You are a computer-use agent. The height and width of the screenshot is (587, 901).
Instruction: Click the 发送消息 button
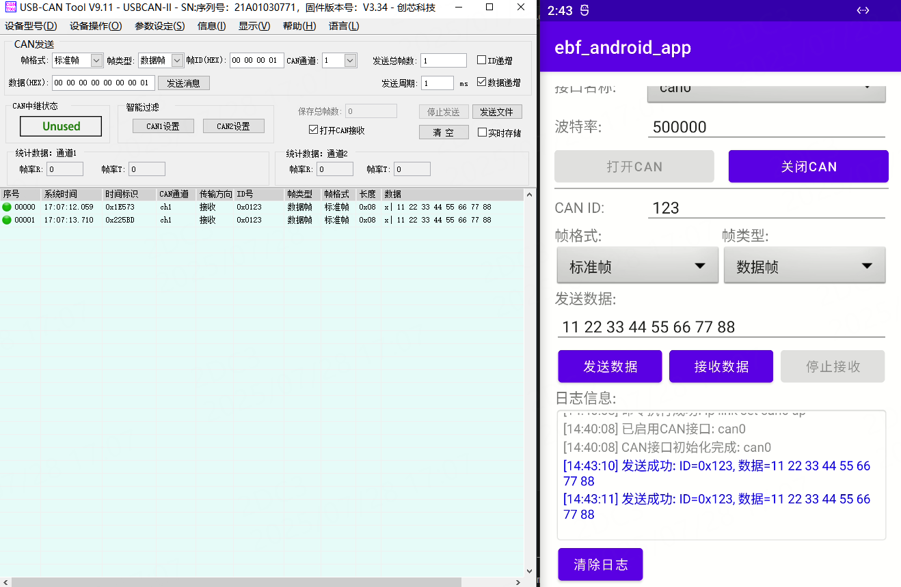[184, 83]
